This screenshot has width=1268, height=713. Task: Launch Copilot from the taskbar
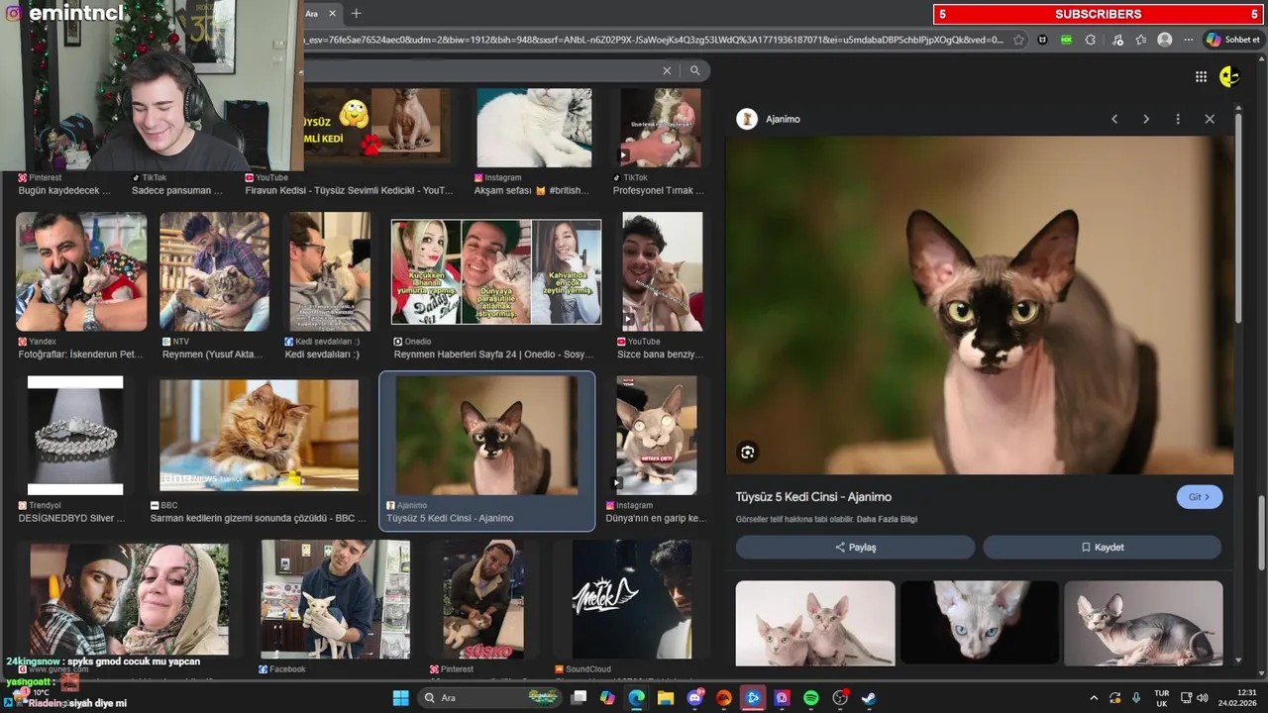[x=607, y=698]
